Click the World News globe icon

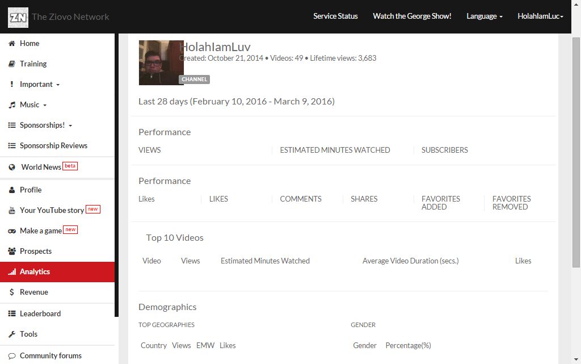[x=12, y=167]
